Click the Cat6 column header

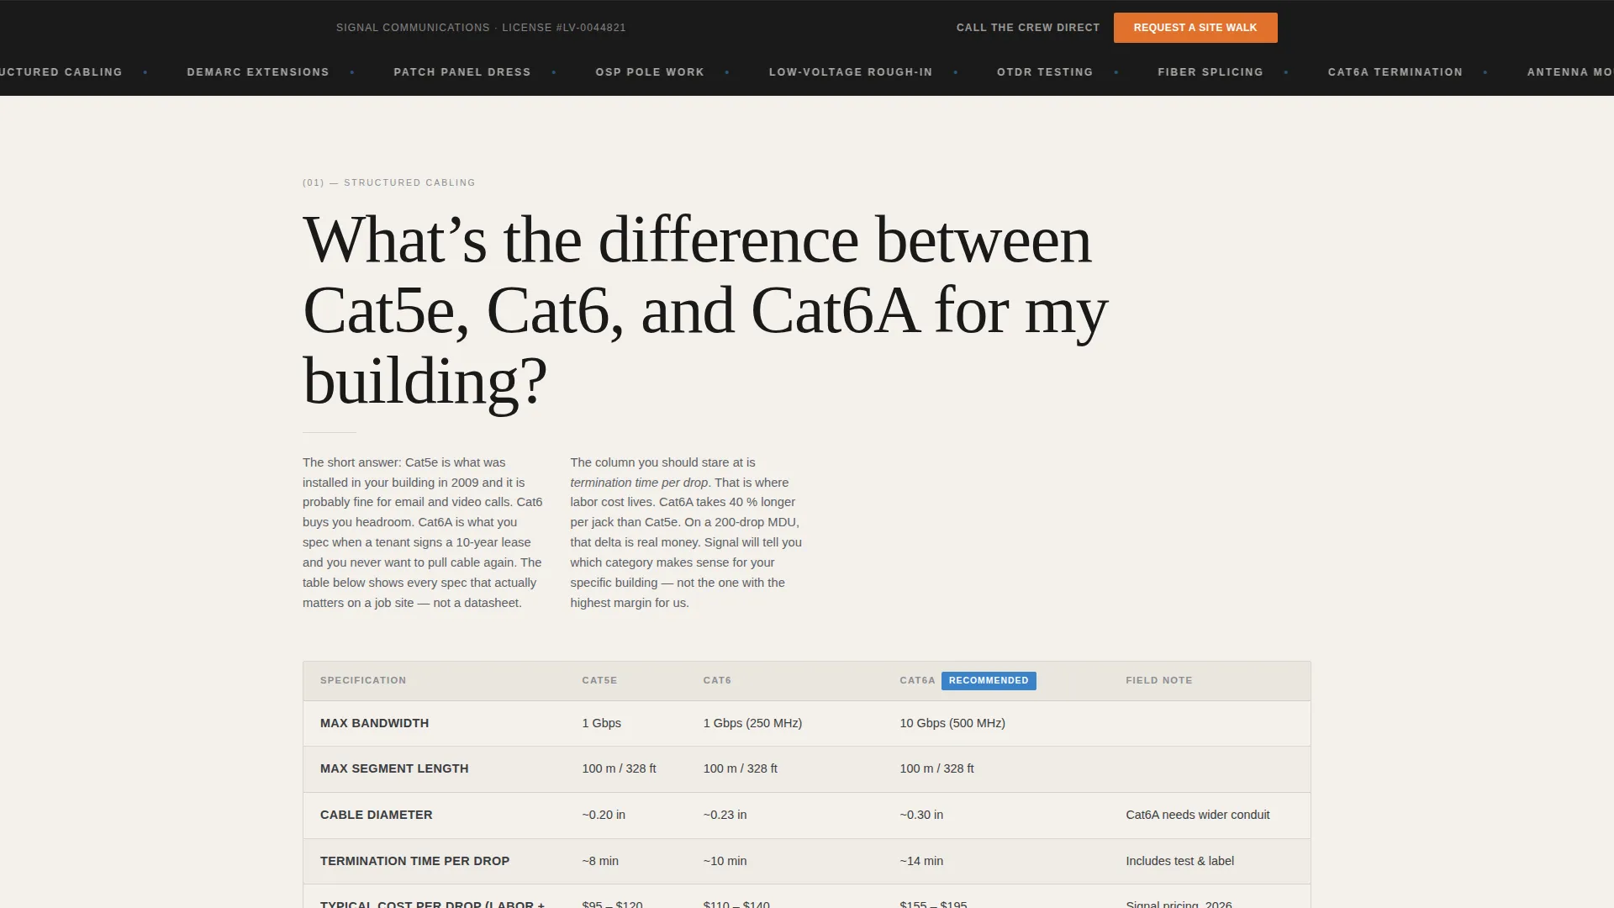pos(717,681)
